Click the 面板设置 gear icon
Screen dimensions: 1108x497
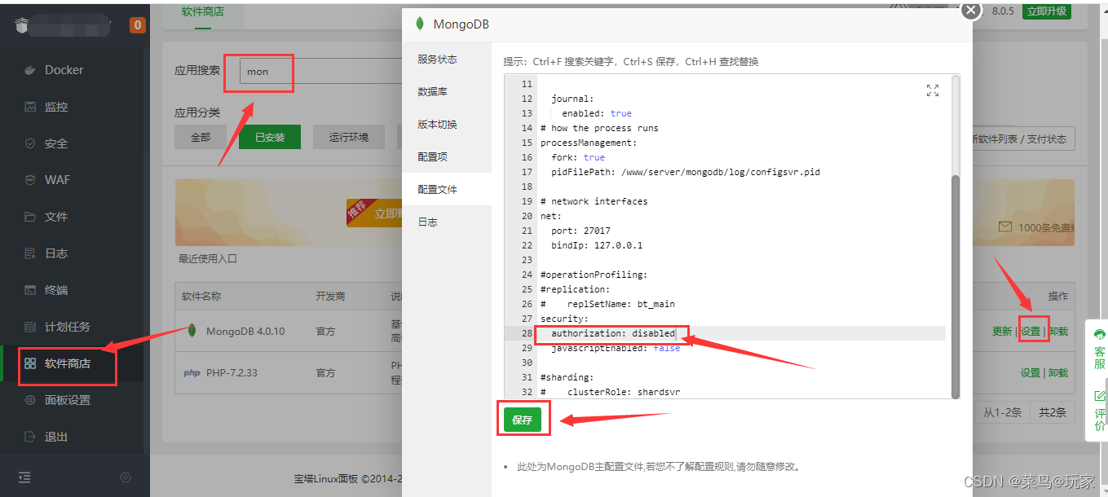coord(30,400)
